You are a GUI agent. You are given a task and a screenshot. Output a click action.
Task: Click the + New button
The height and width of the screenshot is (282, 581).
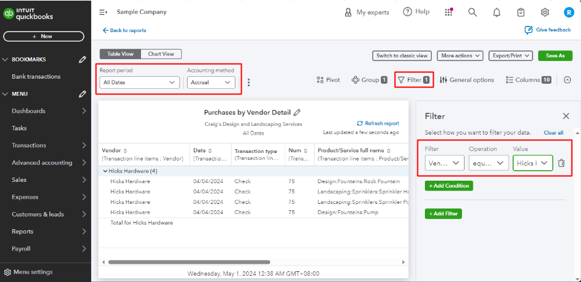tap(43, 37)
